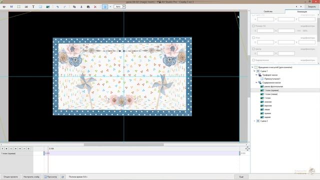
Task: Click the Содержимое маски icon in tree
Action: tap(260, 82)
